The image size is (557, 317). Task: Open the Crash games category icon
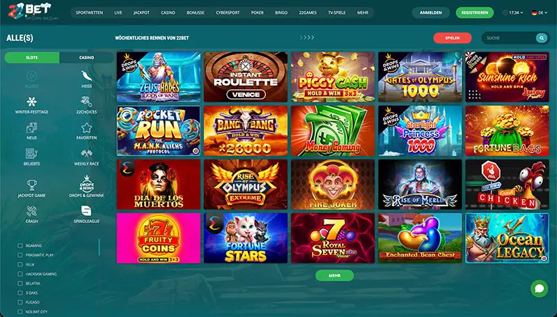[31, 212]
